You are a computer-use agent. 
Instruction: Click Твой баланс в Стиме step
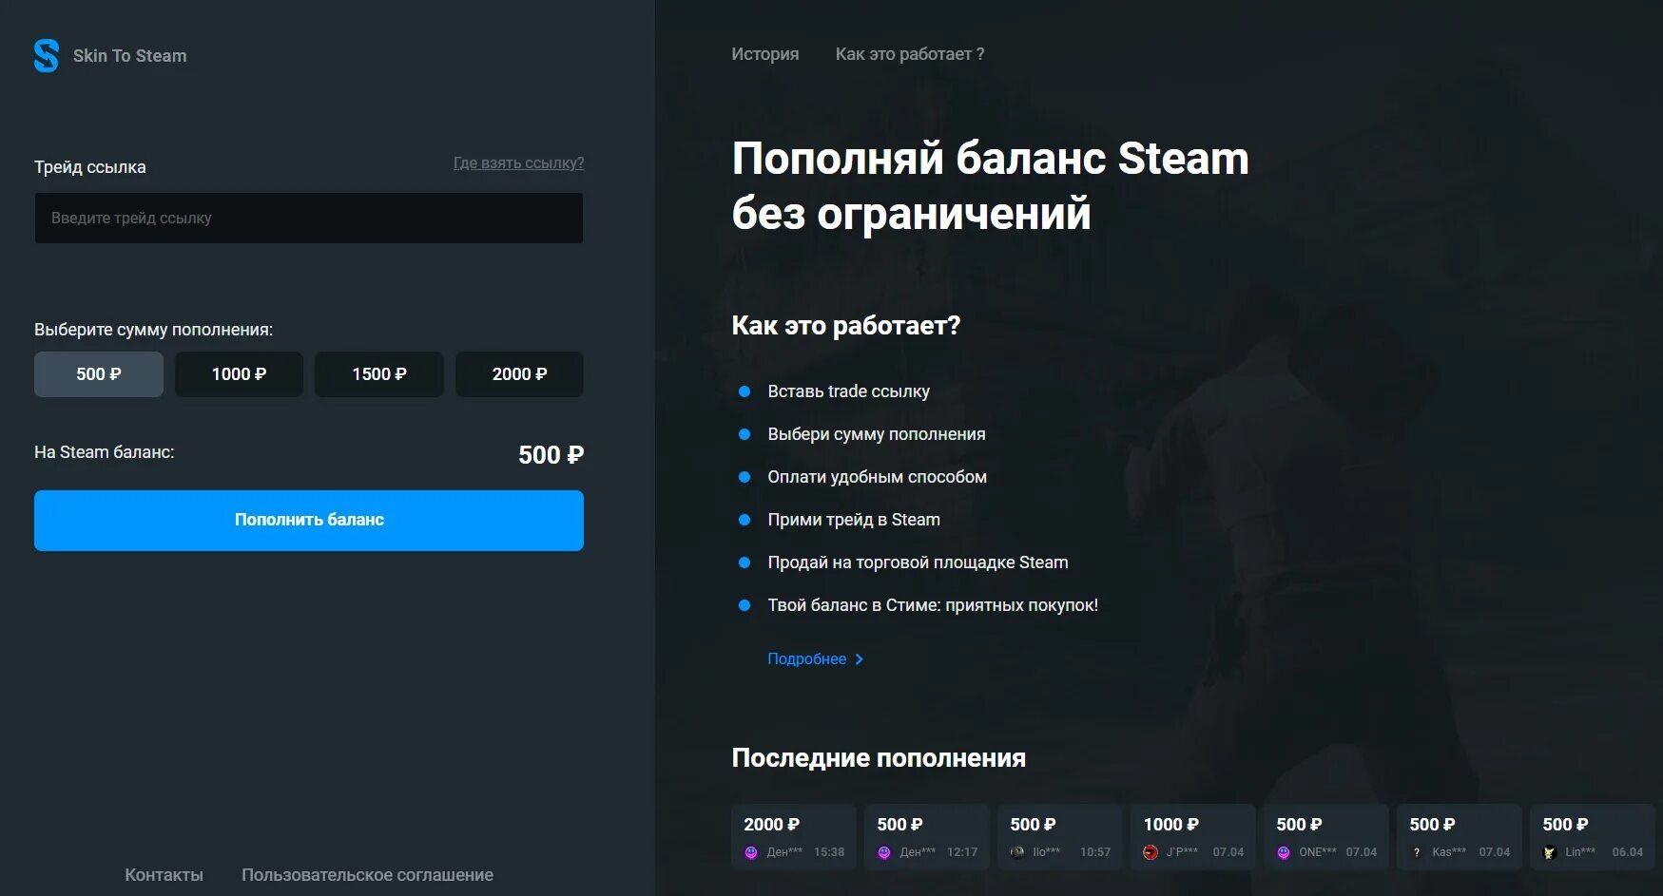pos(933,605)
